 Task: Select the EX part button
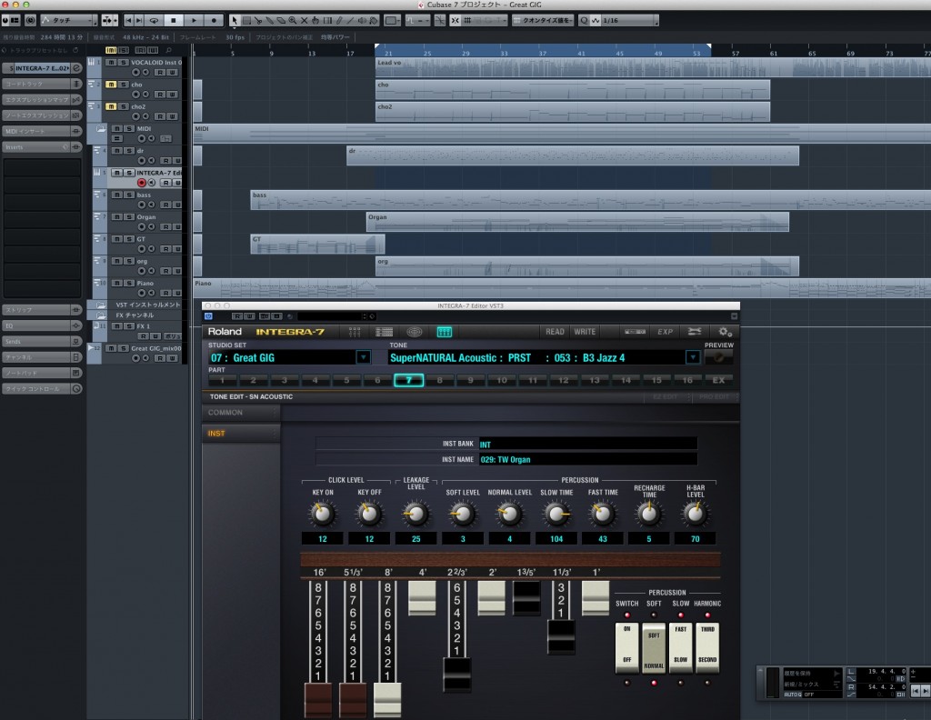pos(718,380)
